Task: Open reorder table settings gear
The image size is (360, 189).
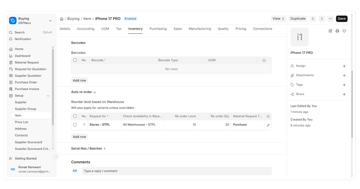Action: click(x=268, y=117)
